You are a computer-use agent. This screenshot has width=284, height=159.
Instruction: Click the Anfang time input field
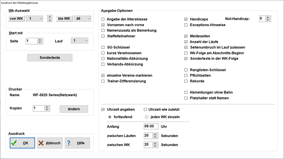point(151,126)
